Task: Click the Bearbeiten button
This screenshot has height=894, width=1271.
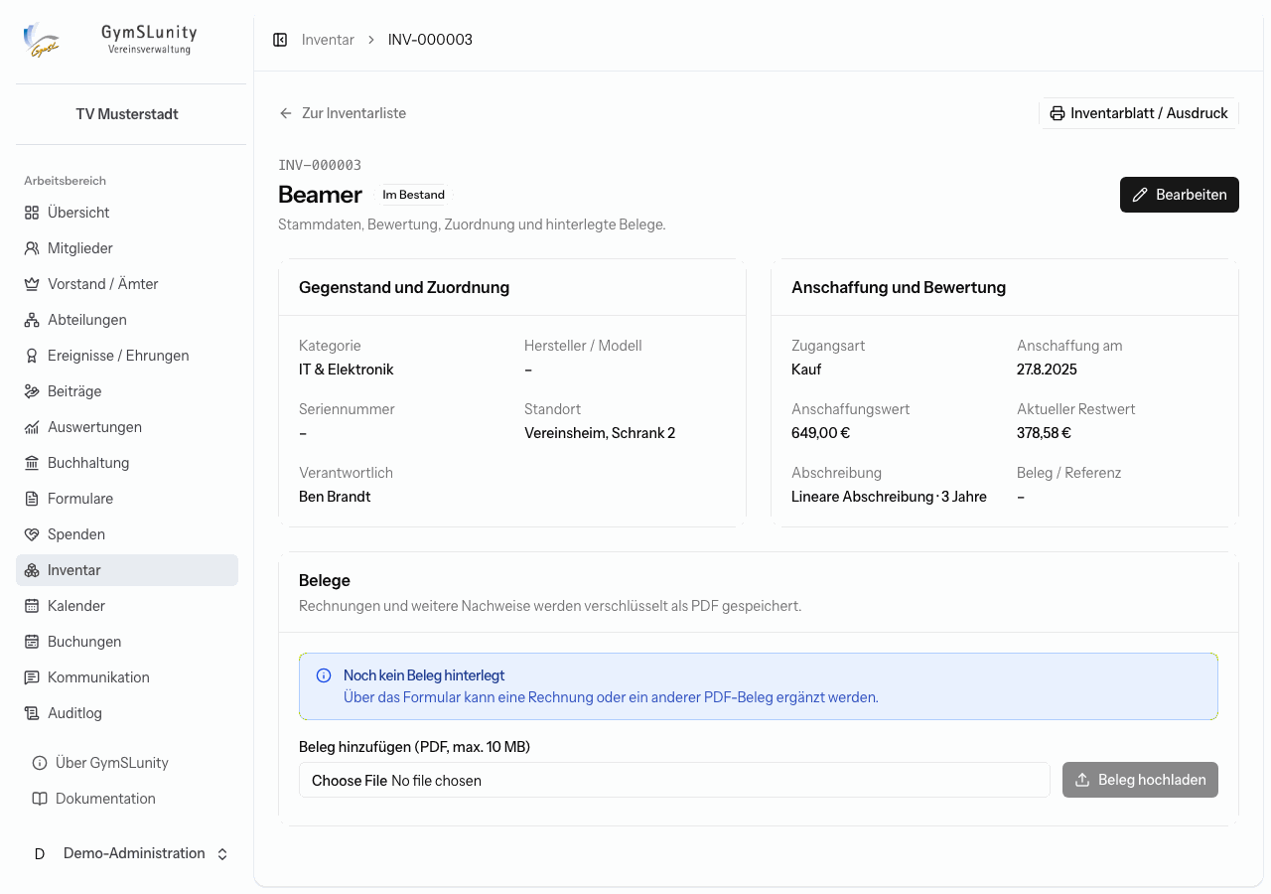Action: point(1180,195)
